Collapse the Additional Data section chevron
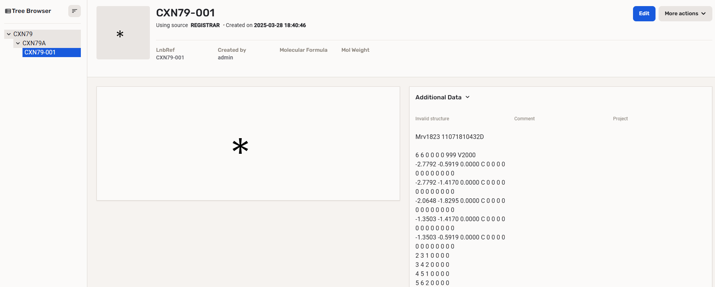 point(468,97)
